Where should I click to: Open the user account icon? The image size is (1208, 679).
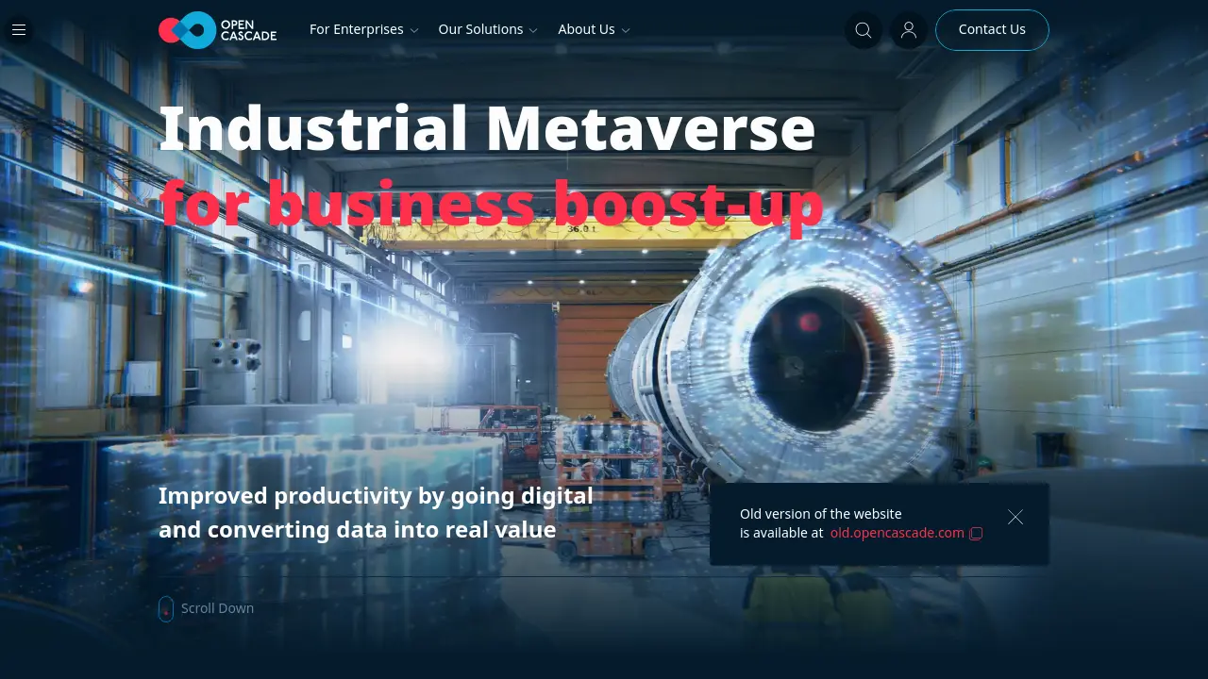(x=909, y=30)
